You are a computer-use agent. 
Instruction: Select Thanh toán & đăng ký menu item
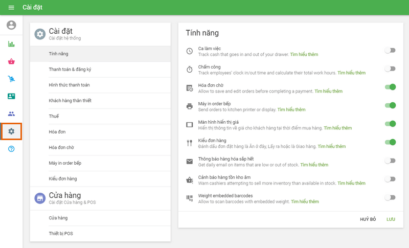click(70, 70)
